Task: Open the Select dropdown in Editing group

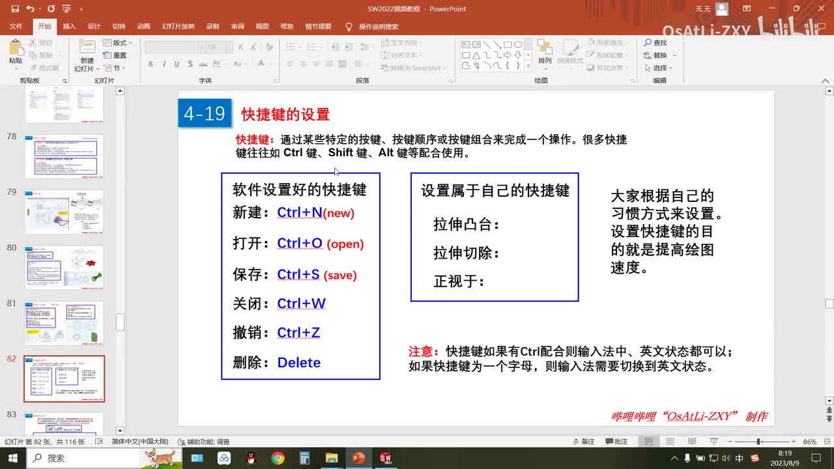Action: pyautogui.click(x=658, y=68)
